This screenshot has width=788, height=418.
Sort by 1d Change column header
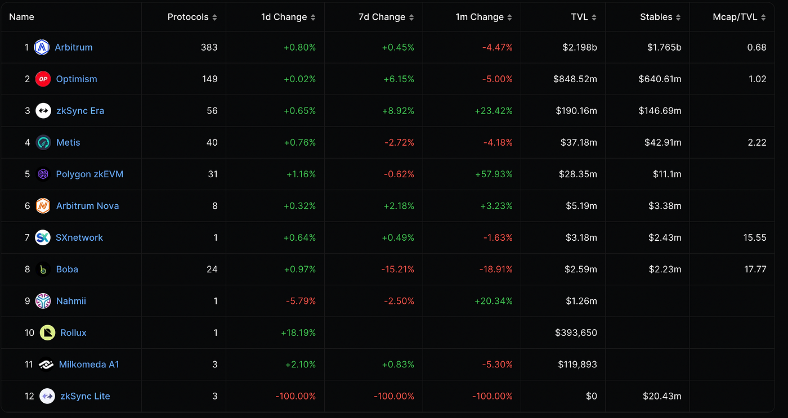[288, 17]
